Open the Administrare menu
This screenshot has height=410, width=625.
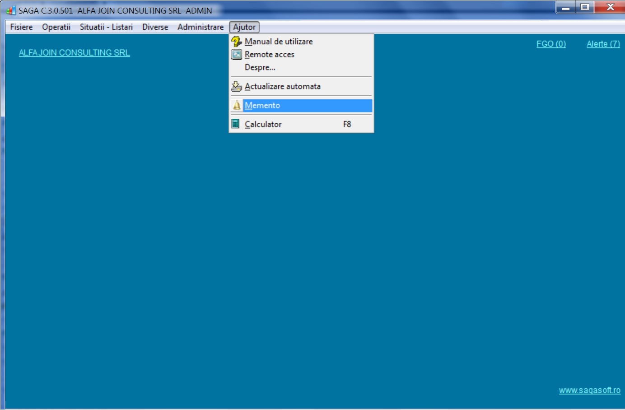tap(201, 27)
